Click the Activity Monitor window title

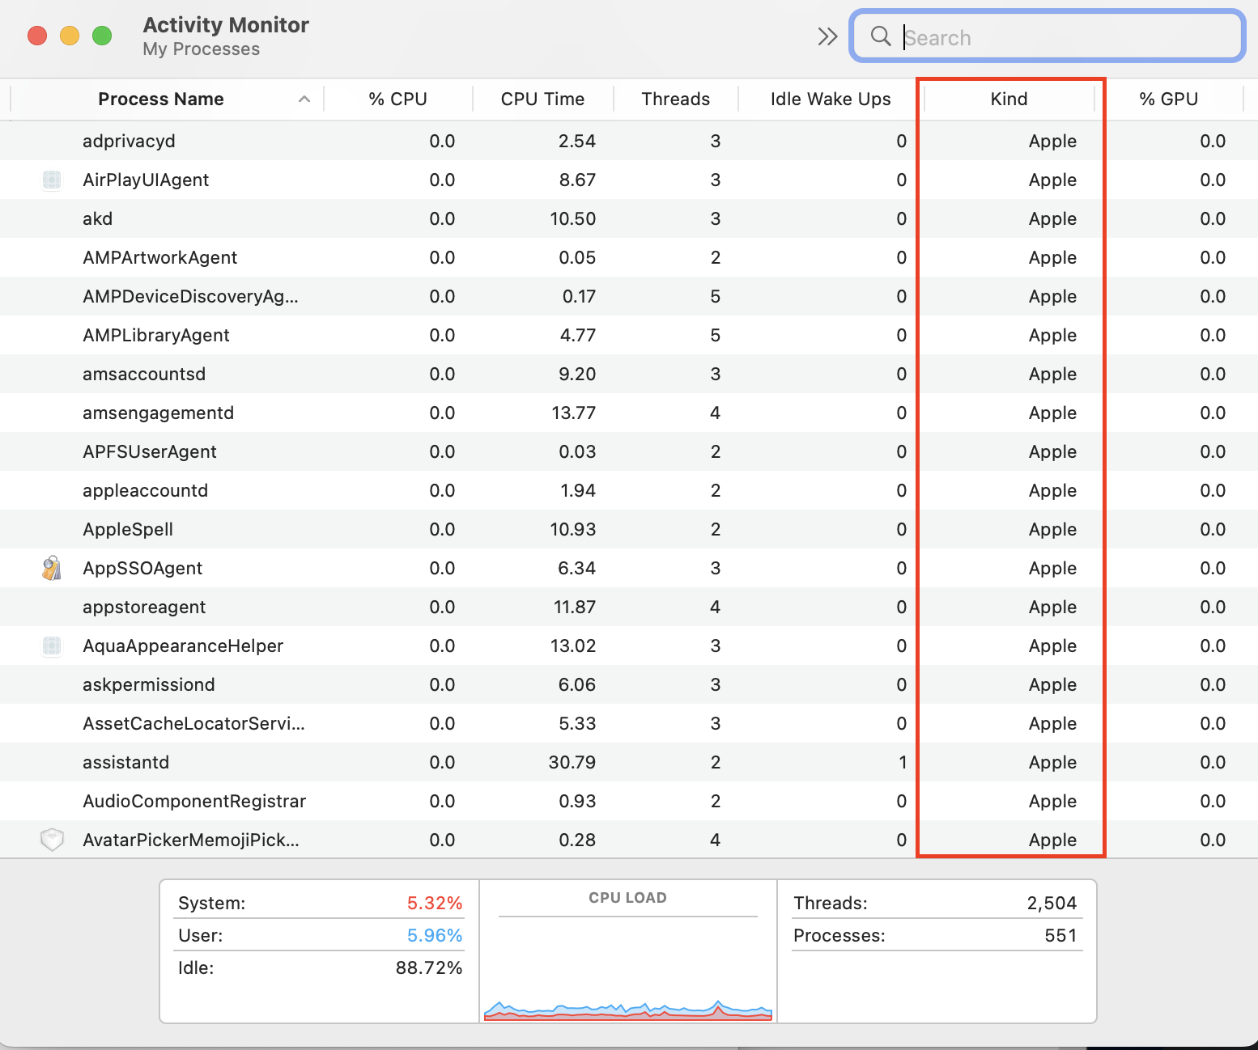pos(226,25)
